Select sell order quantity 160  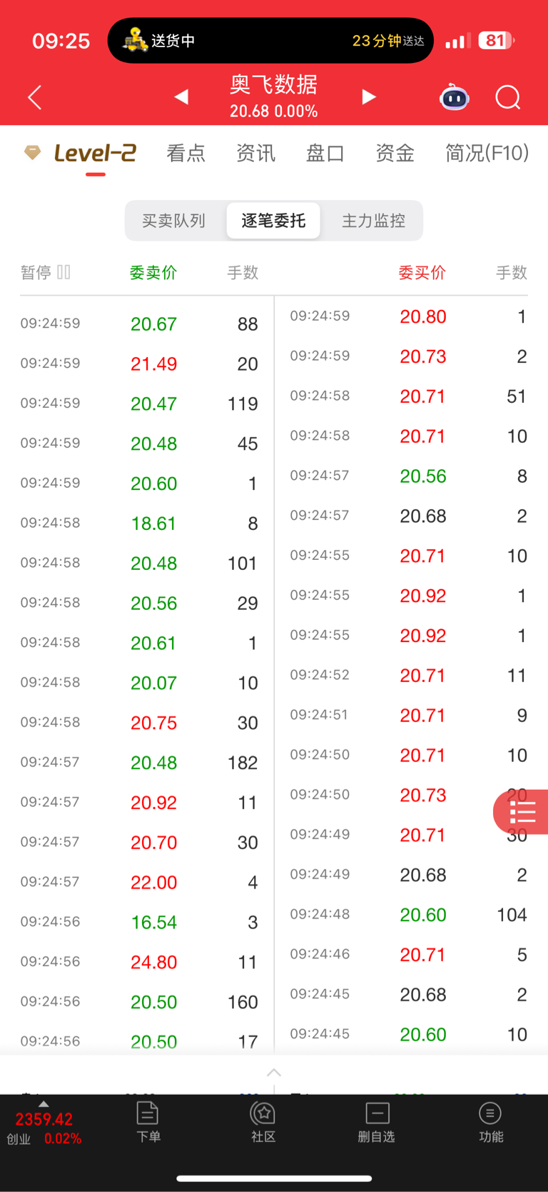[x=243, y=1002]
